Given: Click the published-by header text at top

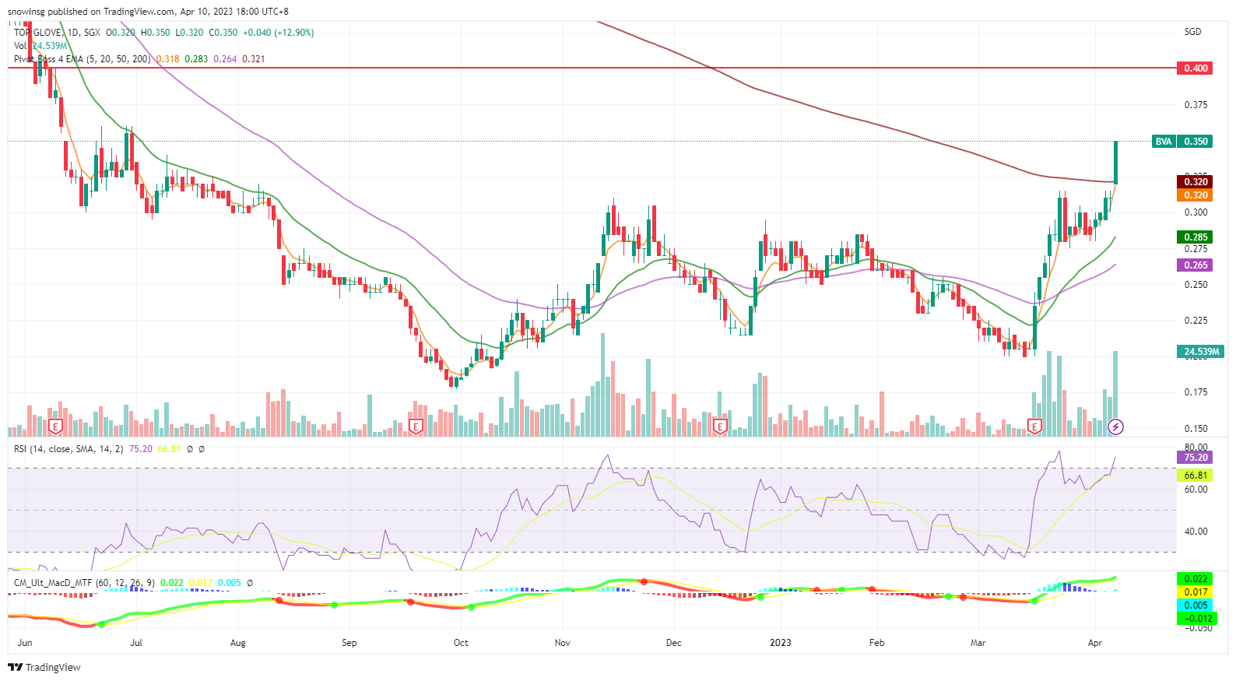Looking at the screenshot, I should click(148, 12).
